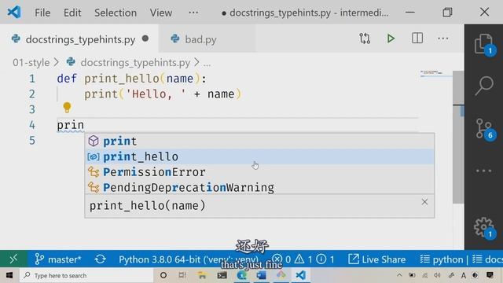Open the remote window indicator

[13, 259]
